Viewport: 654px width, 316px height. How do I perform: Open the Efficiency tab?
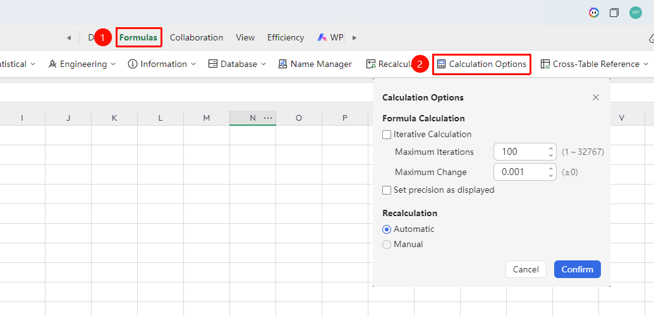pyautogui.click(x=286, y=37)
